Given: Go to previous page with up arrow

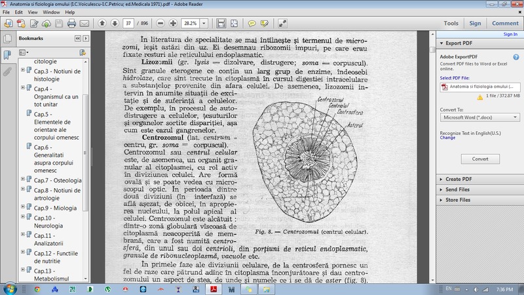Looking at the screenshot, I should 102,23.
